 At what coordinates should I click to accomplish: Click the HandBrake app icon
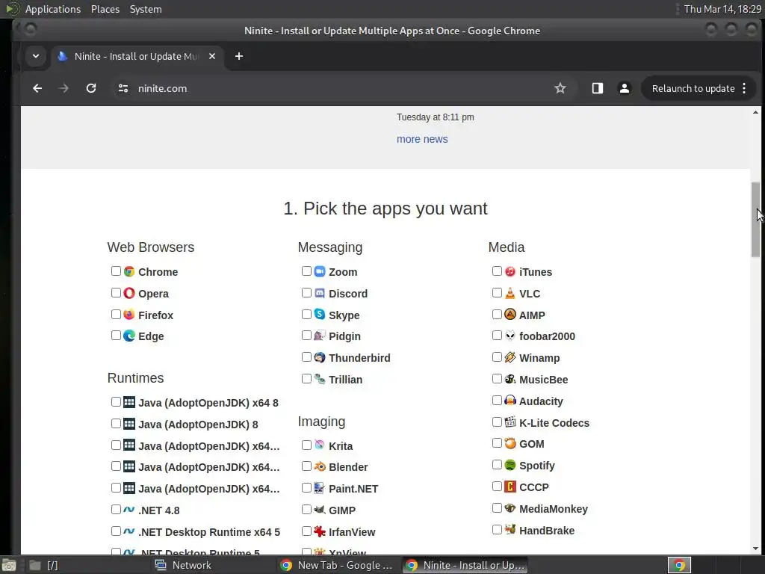[510, 530]
